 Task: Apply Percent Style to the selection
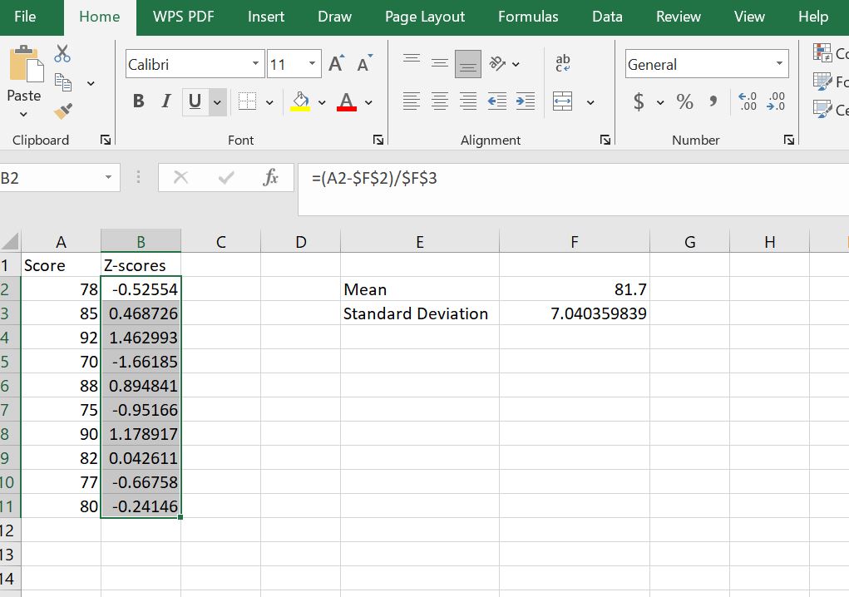(x=684, y=101)
